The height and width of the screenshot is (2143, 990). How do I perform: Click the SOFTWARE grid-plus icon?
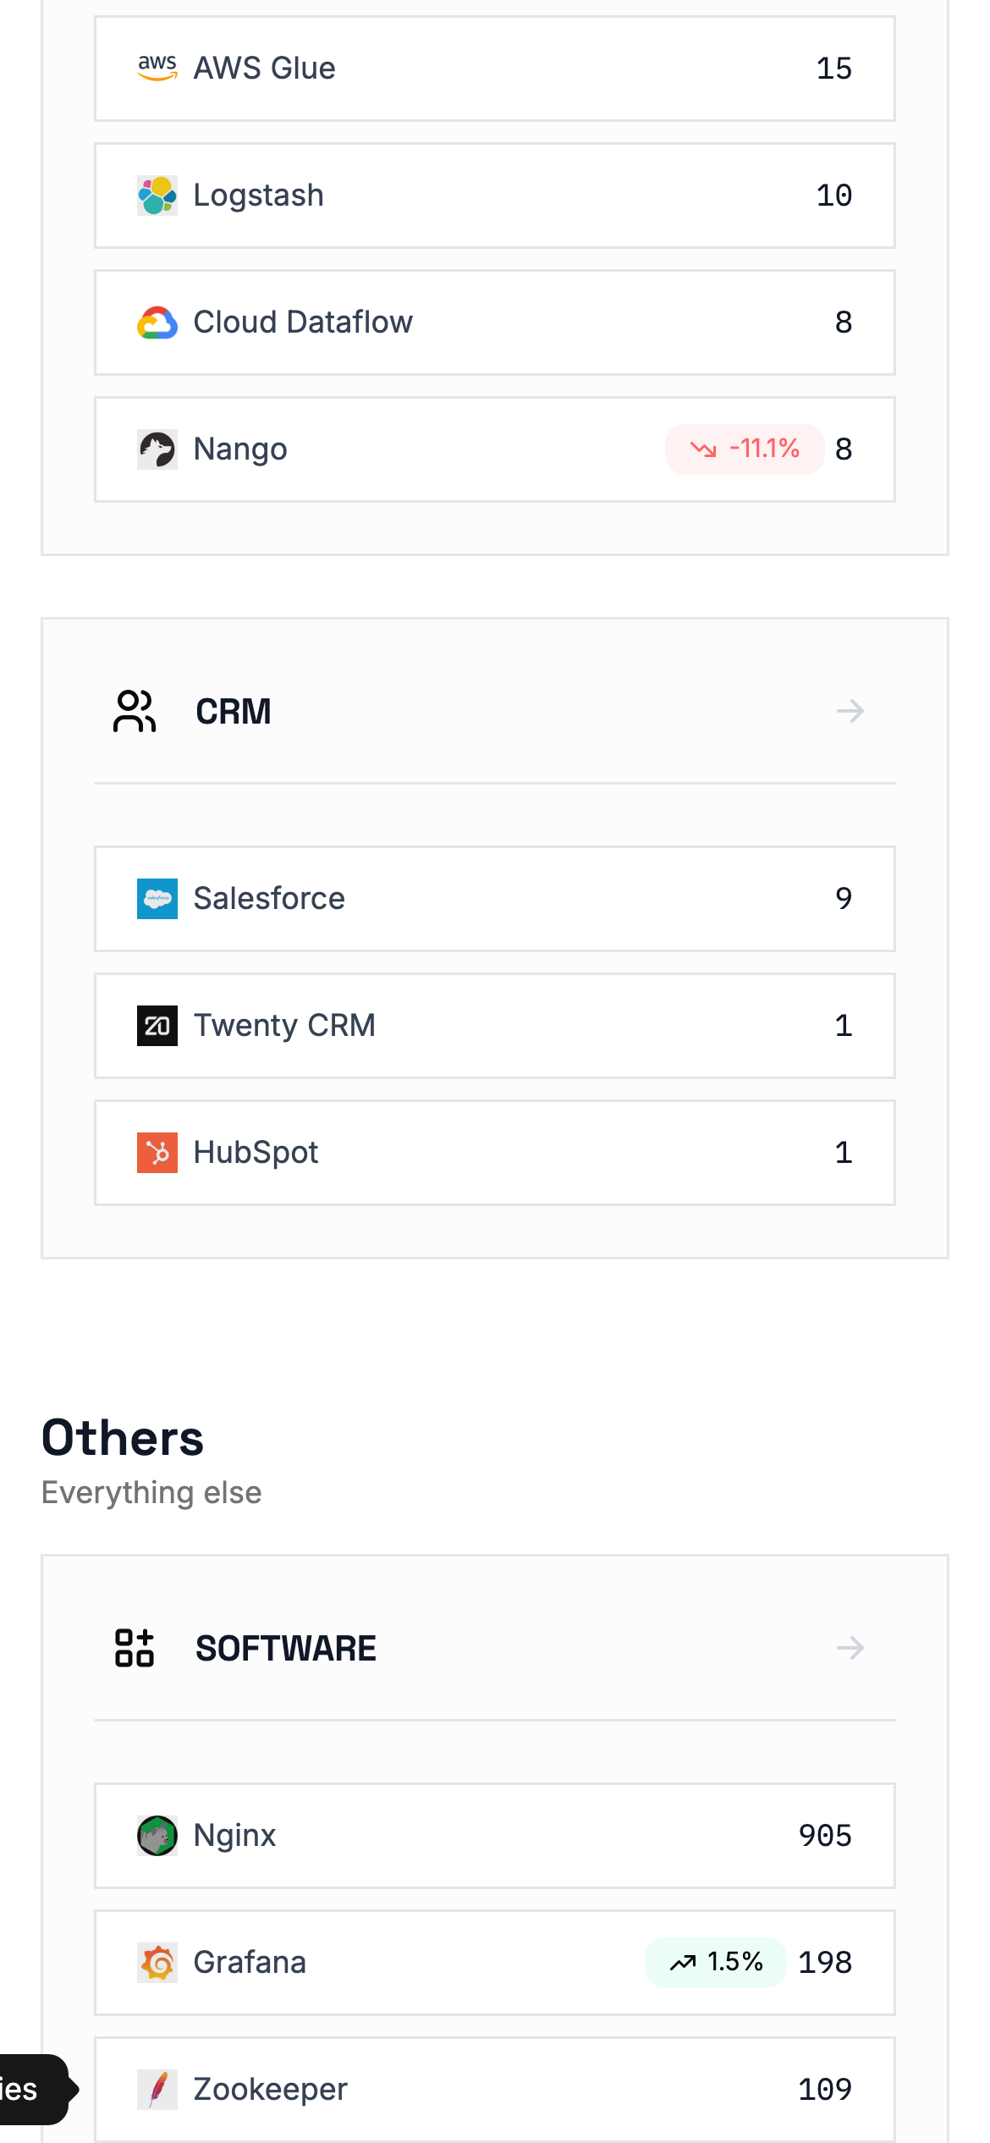135,1648
